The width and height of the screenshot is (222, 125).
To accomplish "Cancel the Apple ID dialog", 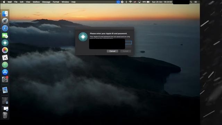I will (112, 51).
